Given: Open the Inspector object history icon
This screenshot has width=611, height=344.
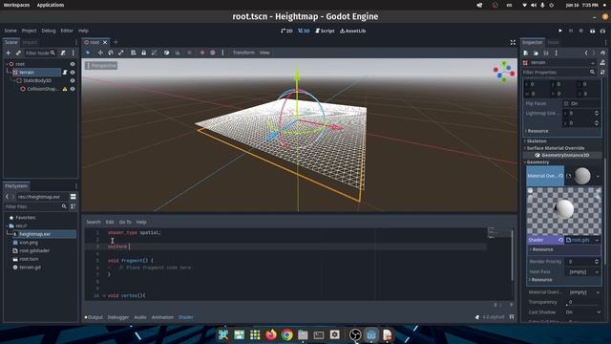Looking at the screenshot, I should 602,54.
